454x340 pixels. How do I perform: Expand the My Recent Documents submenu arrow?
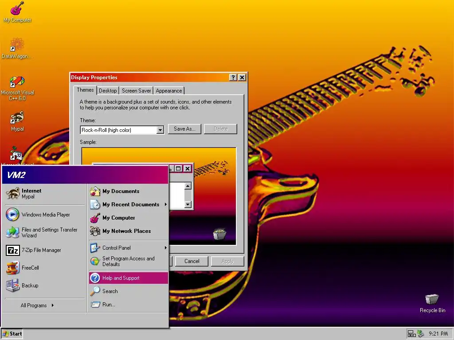point(166,205)
